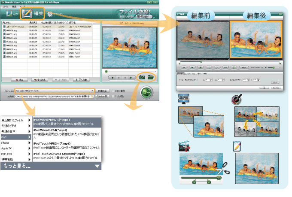292x197 pixels.
Task: Open the snapshot folder icon beside camera
Action: [x=151, y=77]
